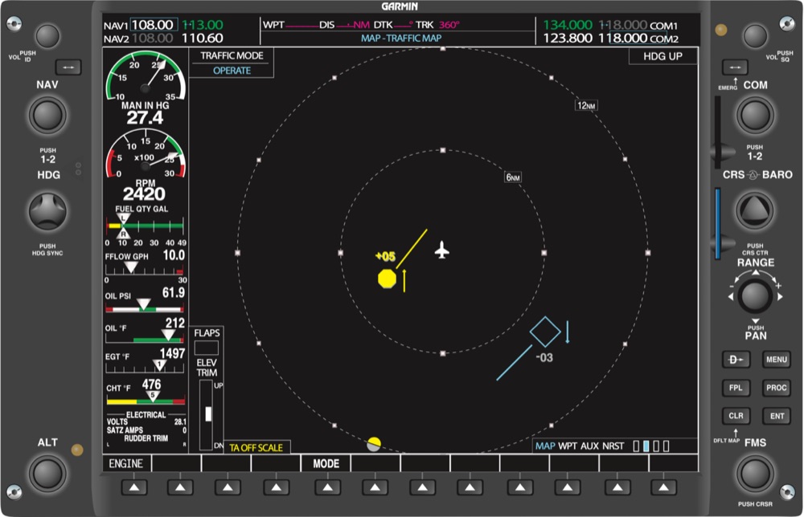
Task: Click the -03 traffic altitude tag
Action: [x=544, y=358]
